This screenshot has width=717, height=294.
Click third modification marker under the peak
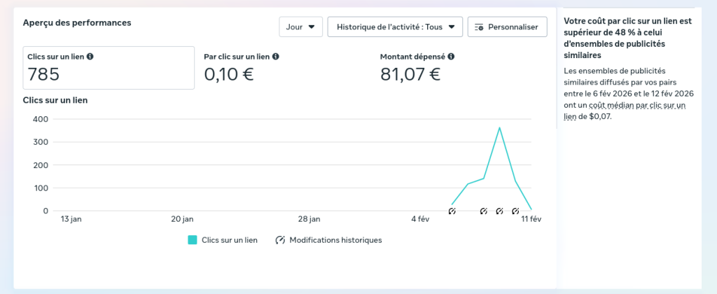[499, 211]
